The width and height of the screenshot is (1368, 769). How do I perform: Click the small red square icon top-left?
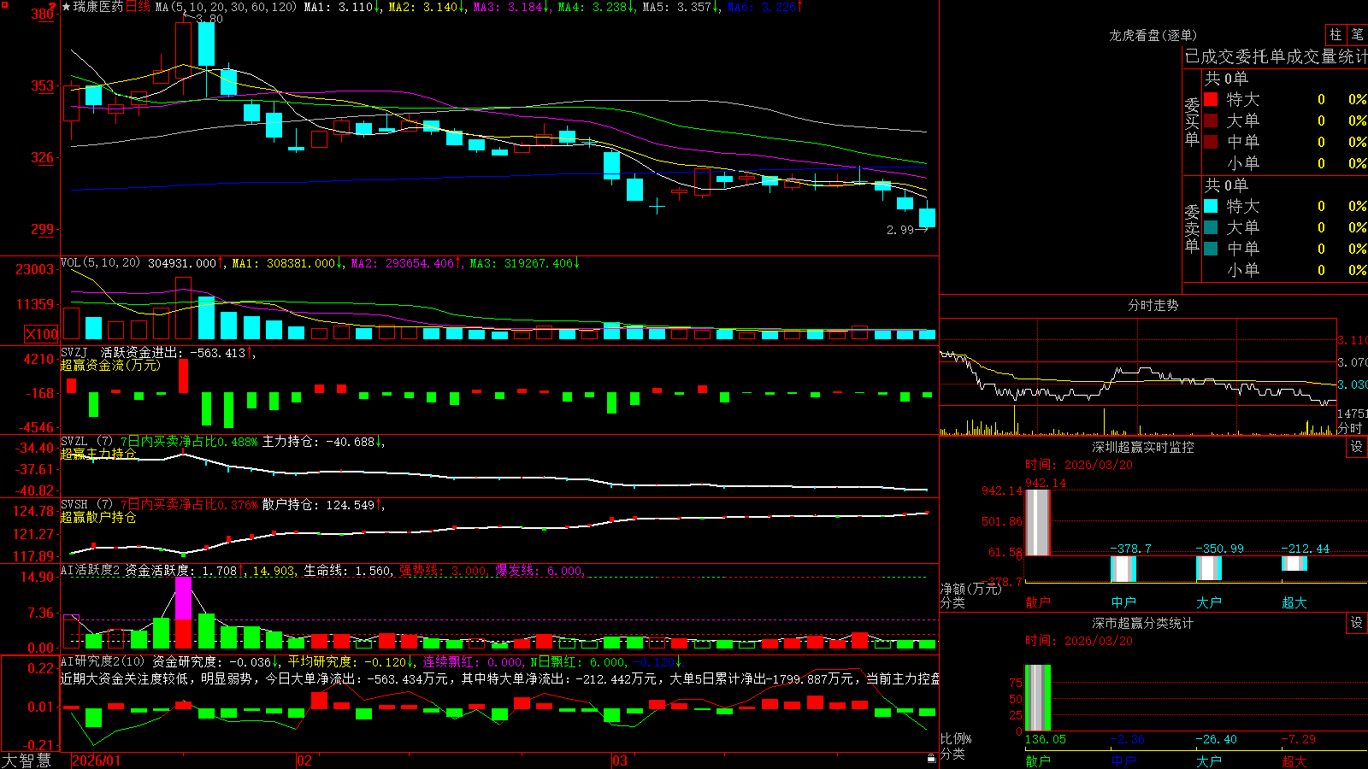pos(4,4)
